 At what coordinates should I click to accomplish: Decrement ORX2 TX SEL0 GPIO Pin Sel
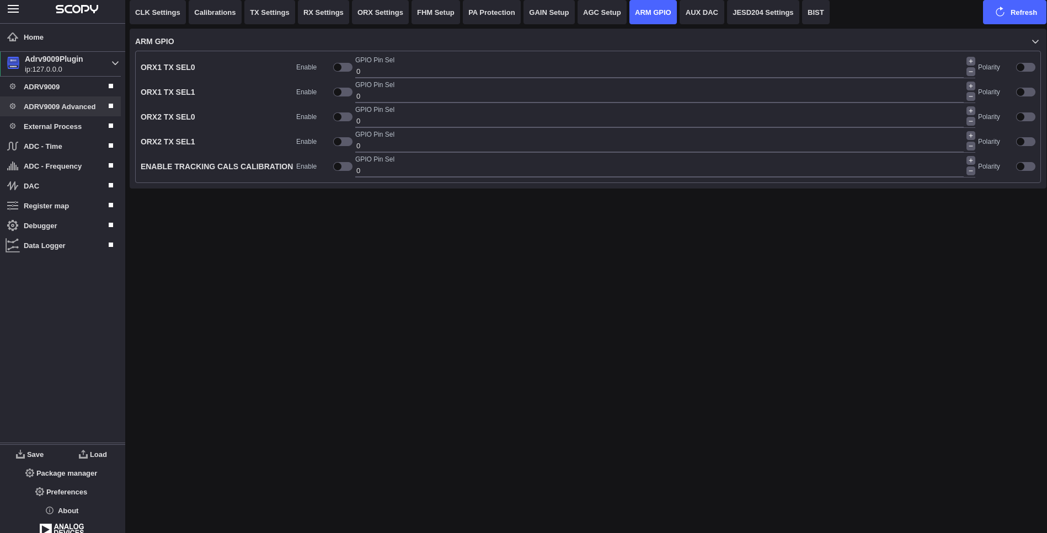[971, 121]
